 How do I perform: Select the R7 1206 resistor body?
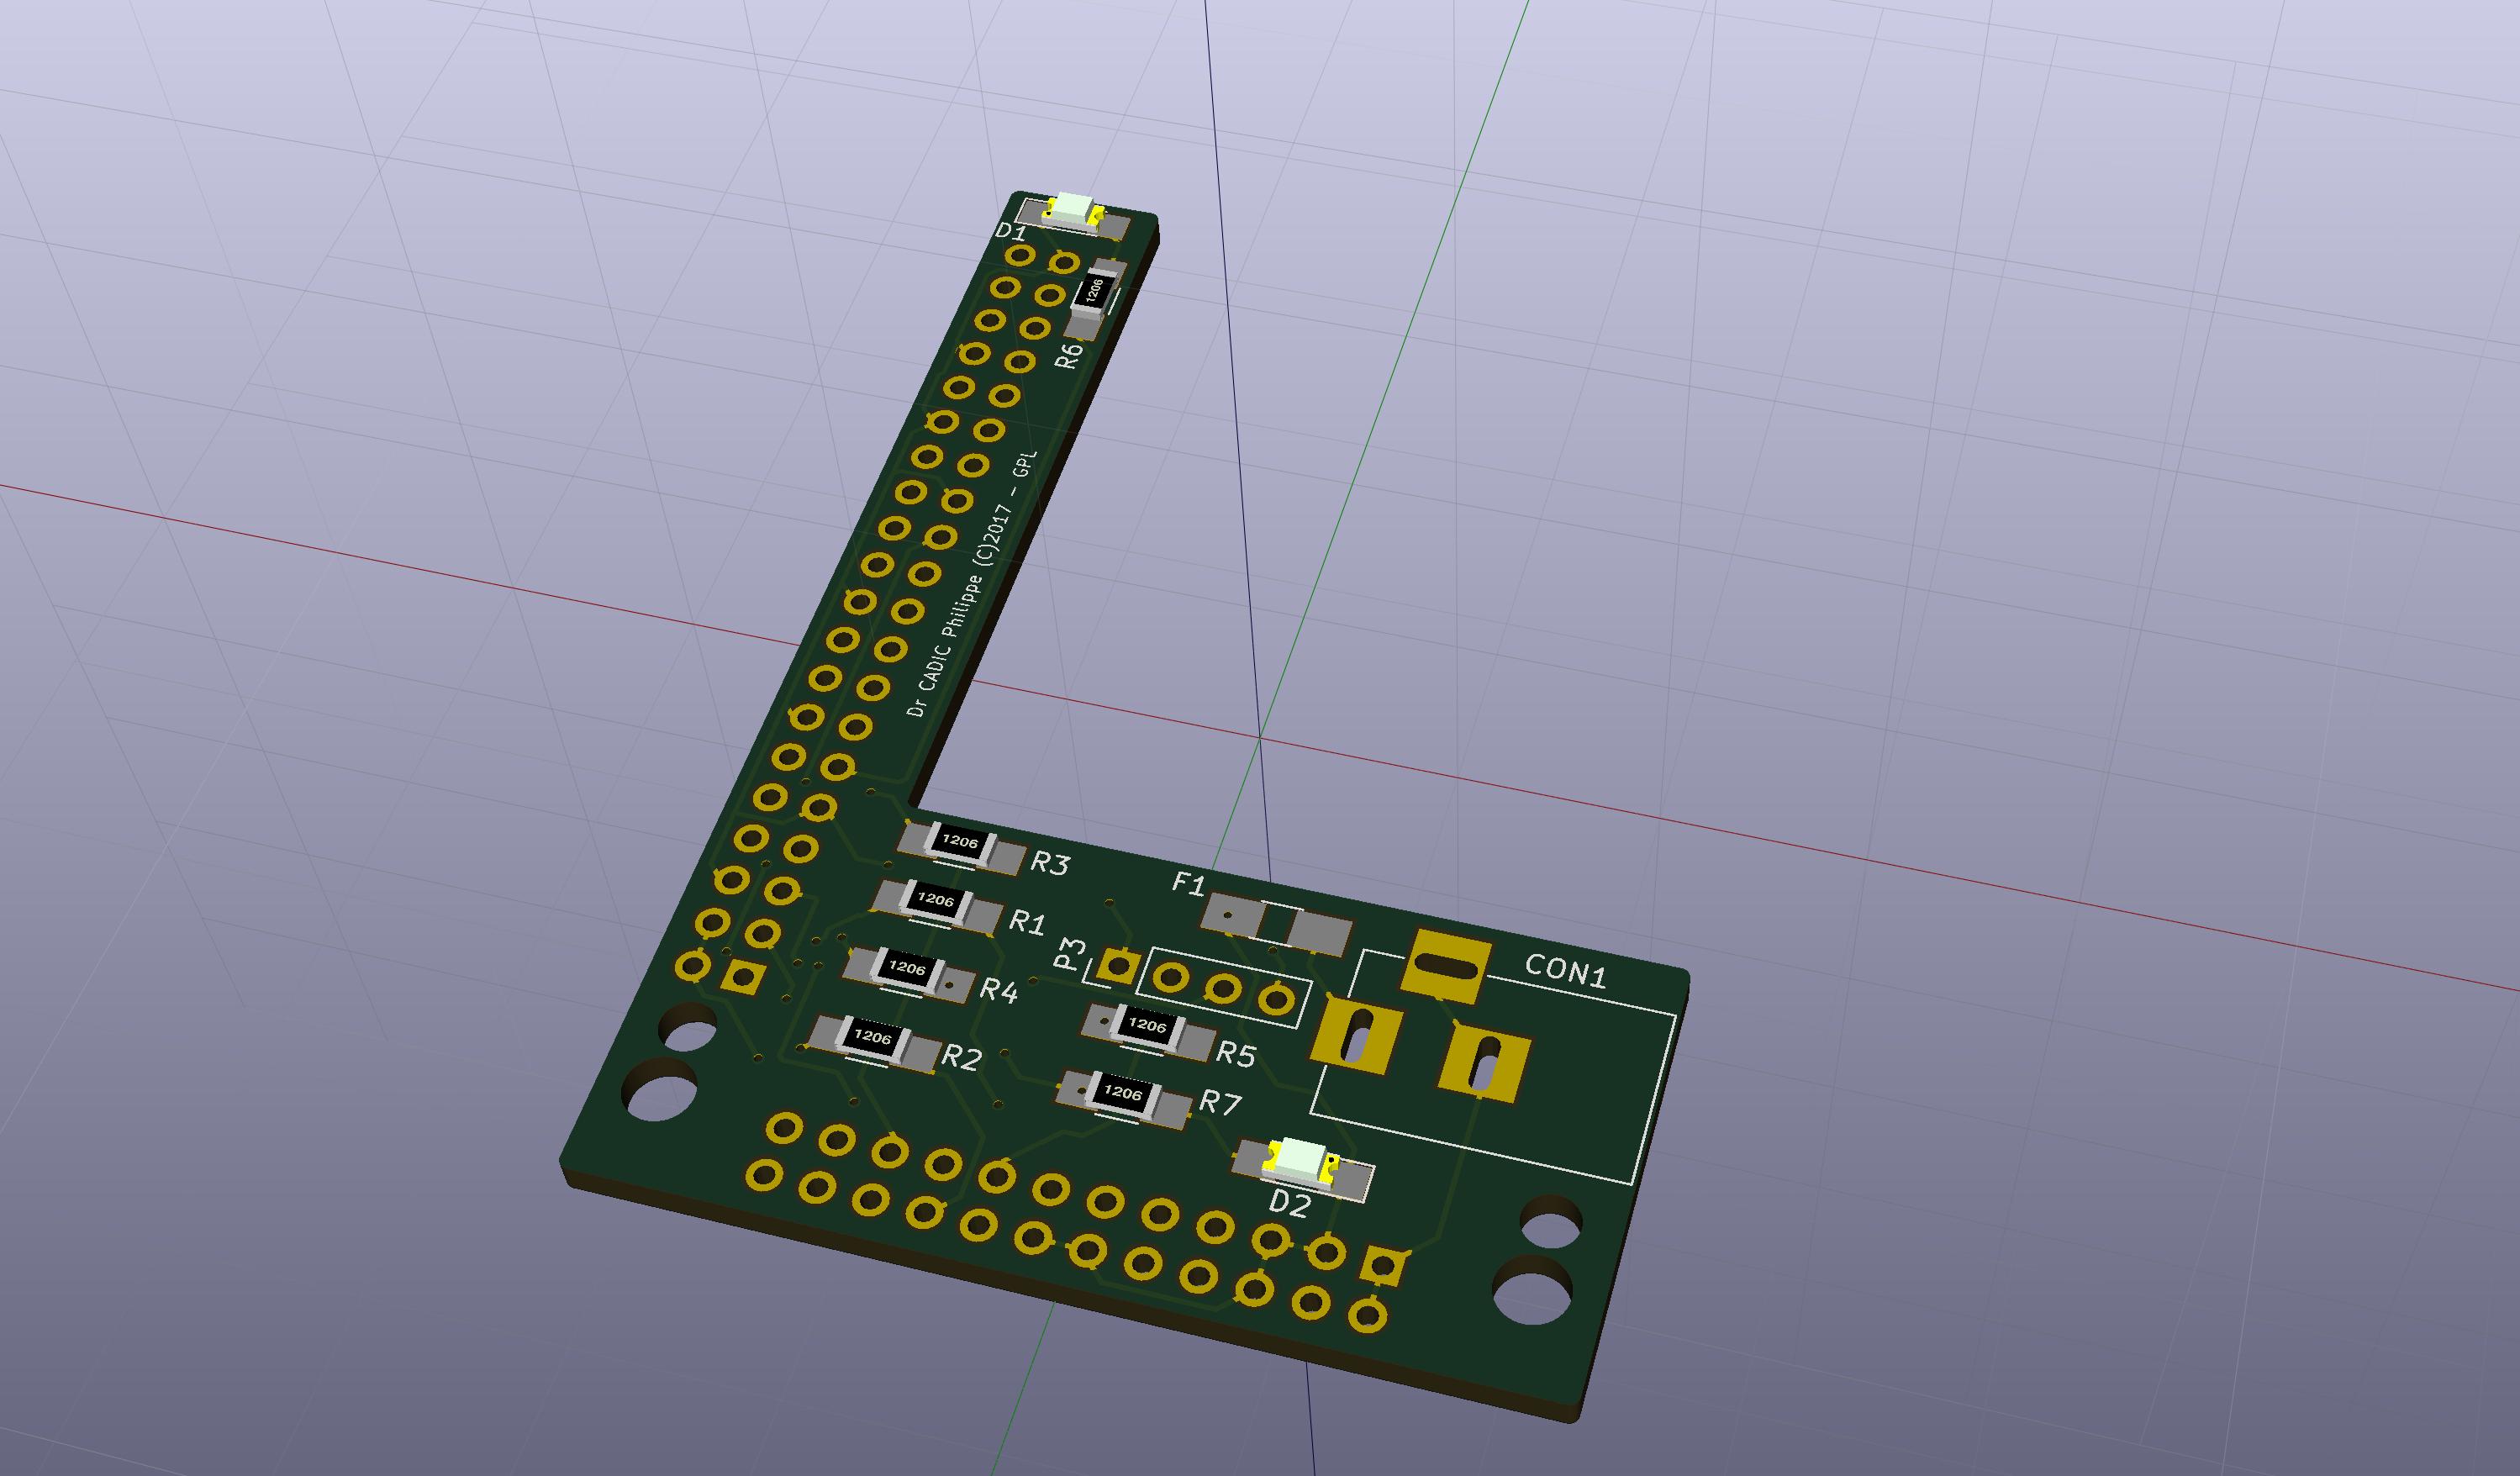1122,1096
